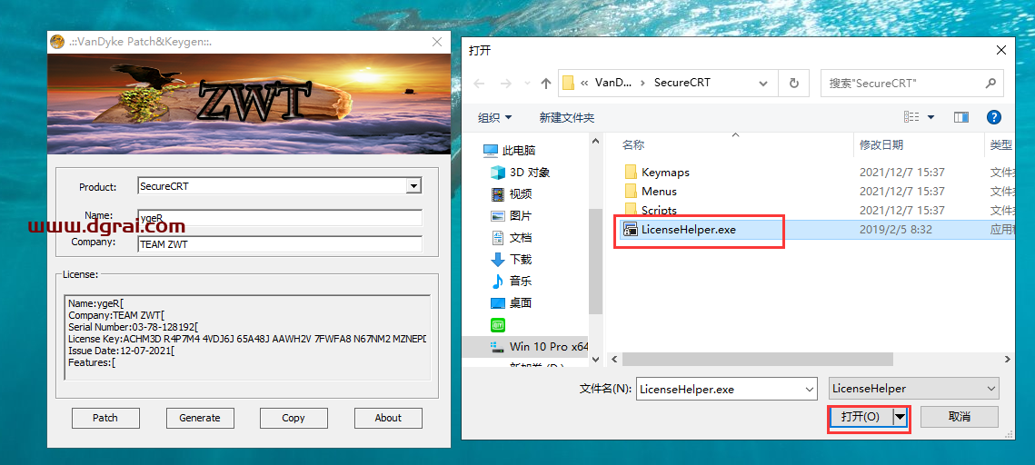Click the 文件名 filename input box
Image resolution: width=1035 pixels, height=465 pixels.
[720, 389]
